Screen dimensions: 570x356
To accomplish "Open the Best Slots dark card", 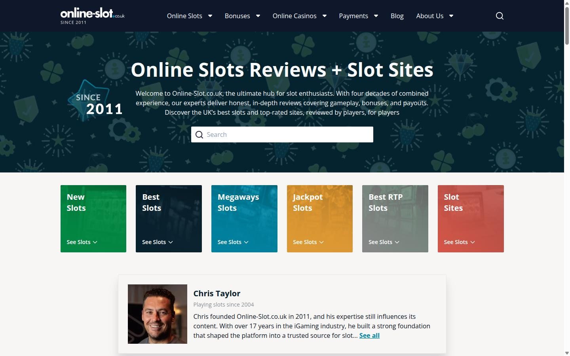I will point(169,219).
